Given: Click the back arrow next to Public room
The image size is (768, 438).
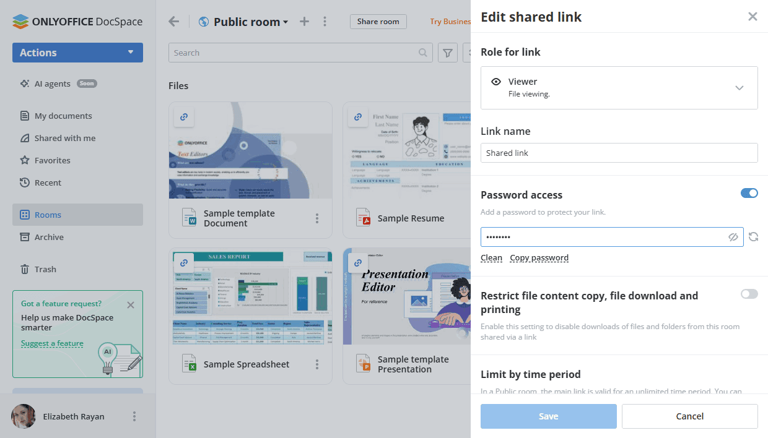Looking at the screenshot, I should tap(174, 22).
